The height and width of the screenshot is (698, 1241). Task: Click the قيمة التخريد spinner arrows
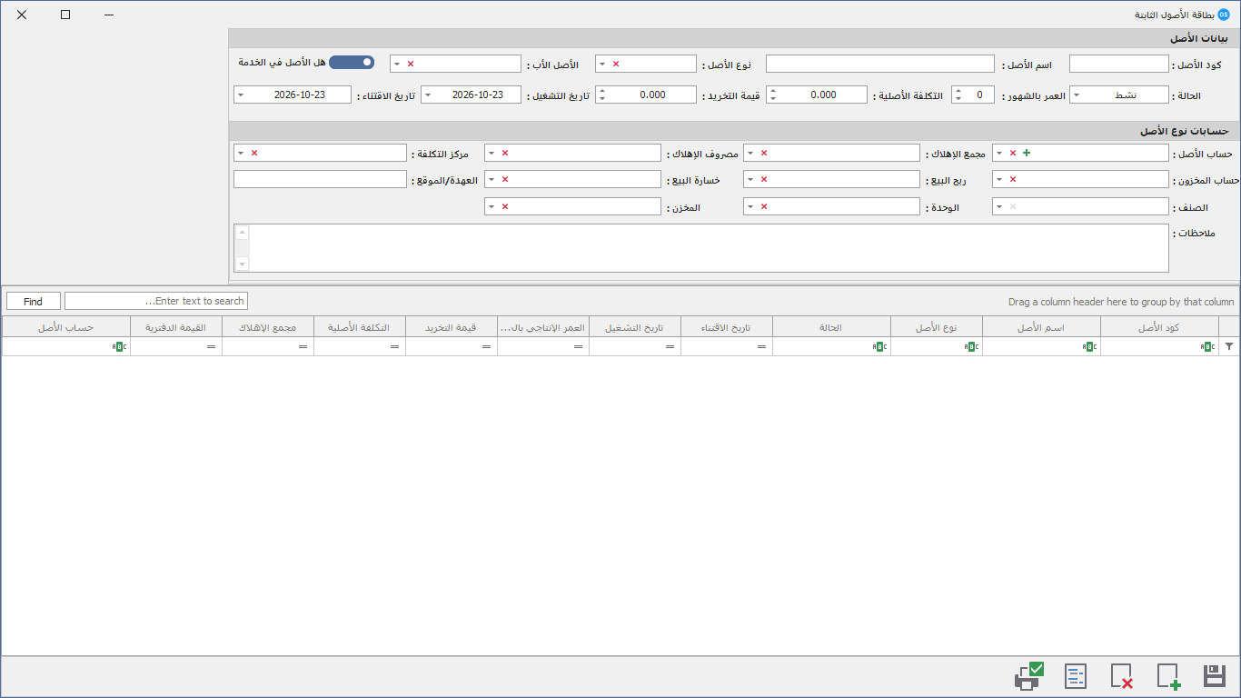[602, 95]
